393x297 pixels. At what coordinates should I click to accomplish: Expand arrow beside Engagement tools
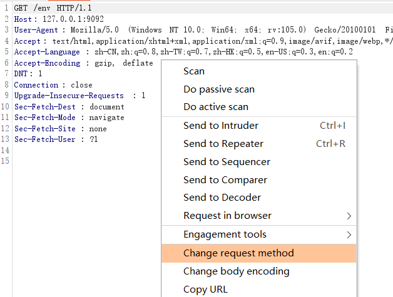coord(349,234)
